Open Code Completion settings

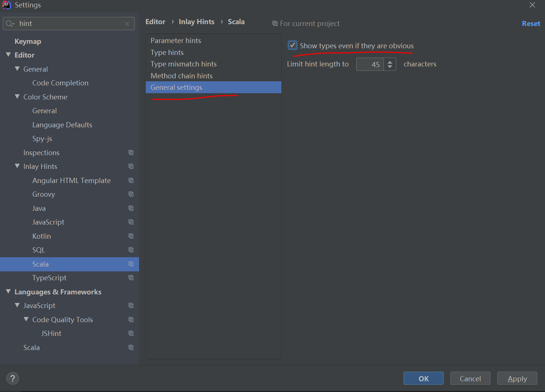click(x=60, y=83)
